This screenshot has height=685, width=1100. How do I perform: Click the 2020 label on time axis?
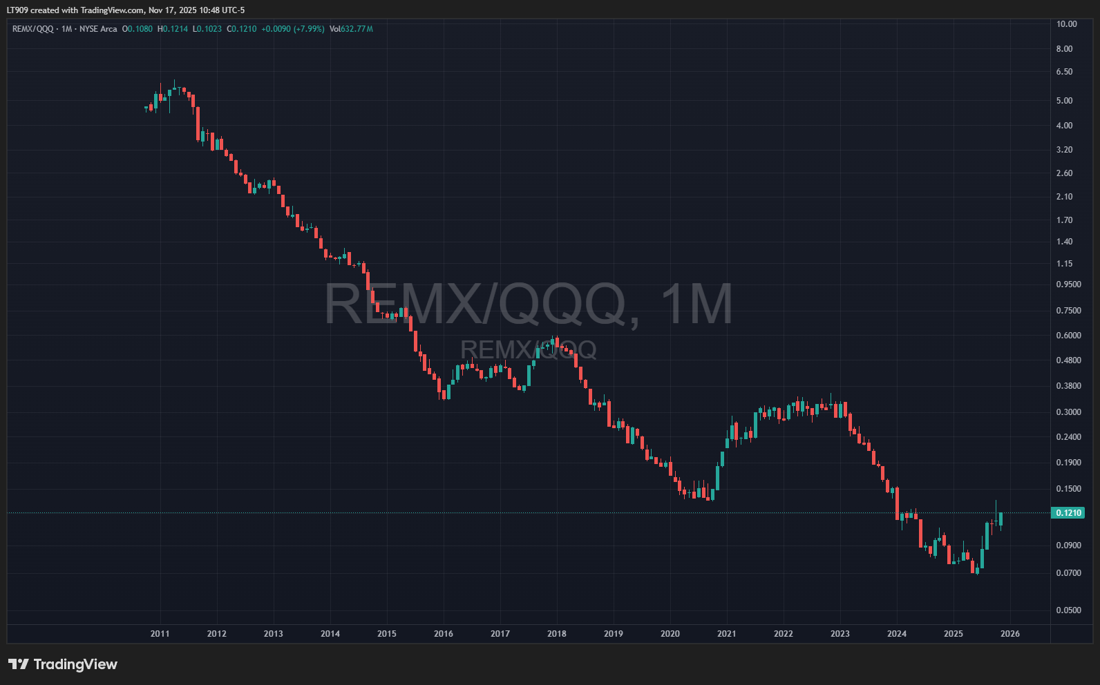pos(670,634)
